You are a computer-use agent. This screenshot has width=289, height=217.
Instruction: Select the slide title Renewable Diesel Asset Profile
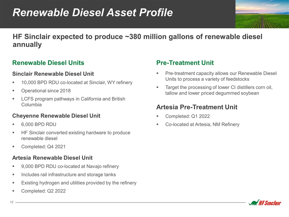pyautogui.click(x=93, y=13)
